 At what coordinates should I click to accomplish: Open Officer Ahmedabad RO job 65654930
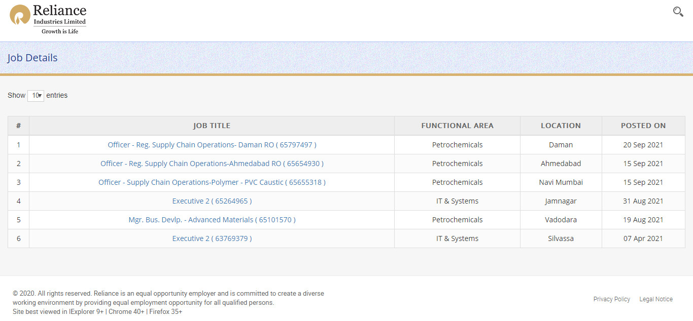[212, 164]
